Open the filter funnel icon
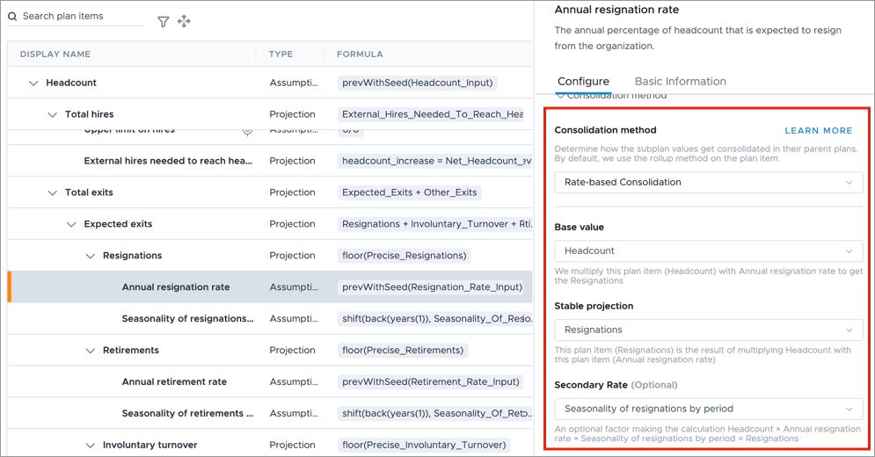The height and width of the screenshot is (457, 875). tap(164, 22)
